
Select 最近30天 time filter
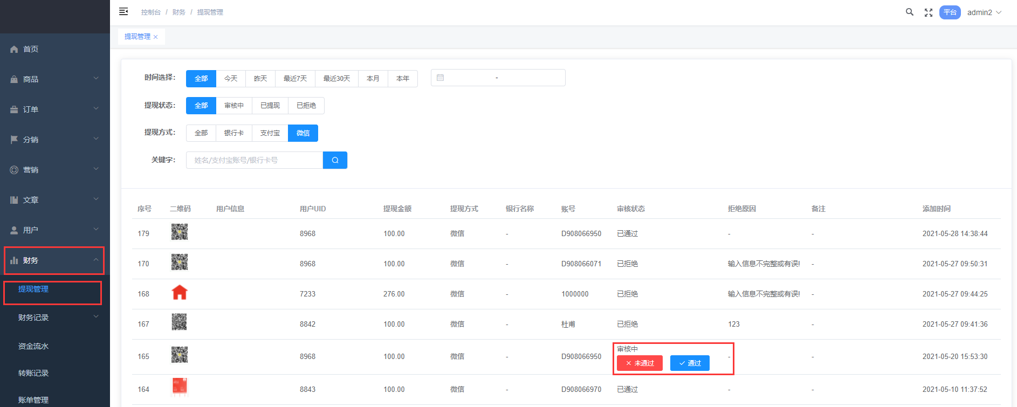click(336, 78)
